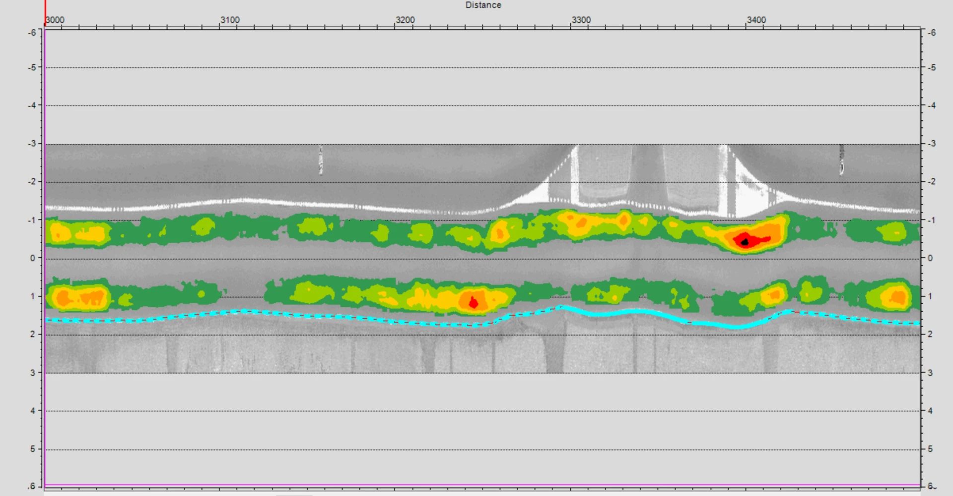Image resolution: width=953 pixels, height=496 pixels.
Task: Click the 3300 distance axis label
Action: coord(581,20)
